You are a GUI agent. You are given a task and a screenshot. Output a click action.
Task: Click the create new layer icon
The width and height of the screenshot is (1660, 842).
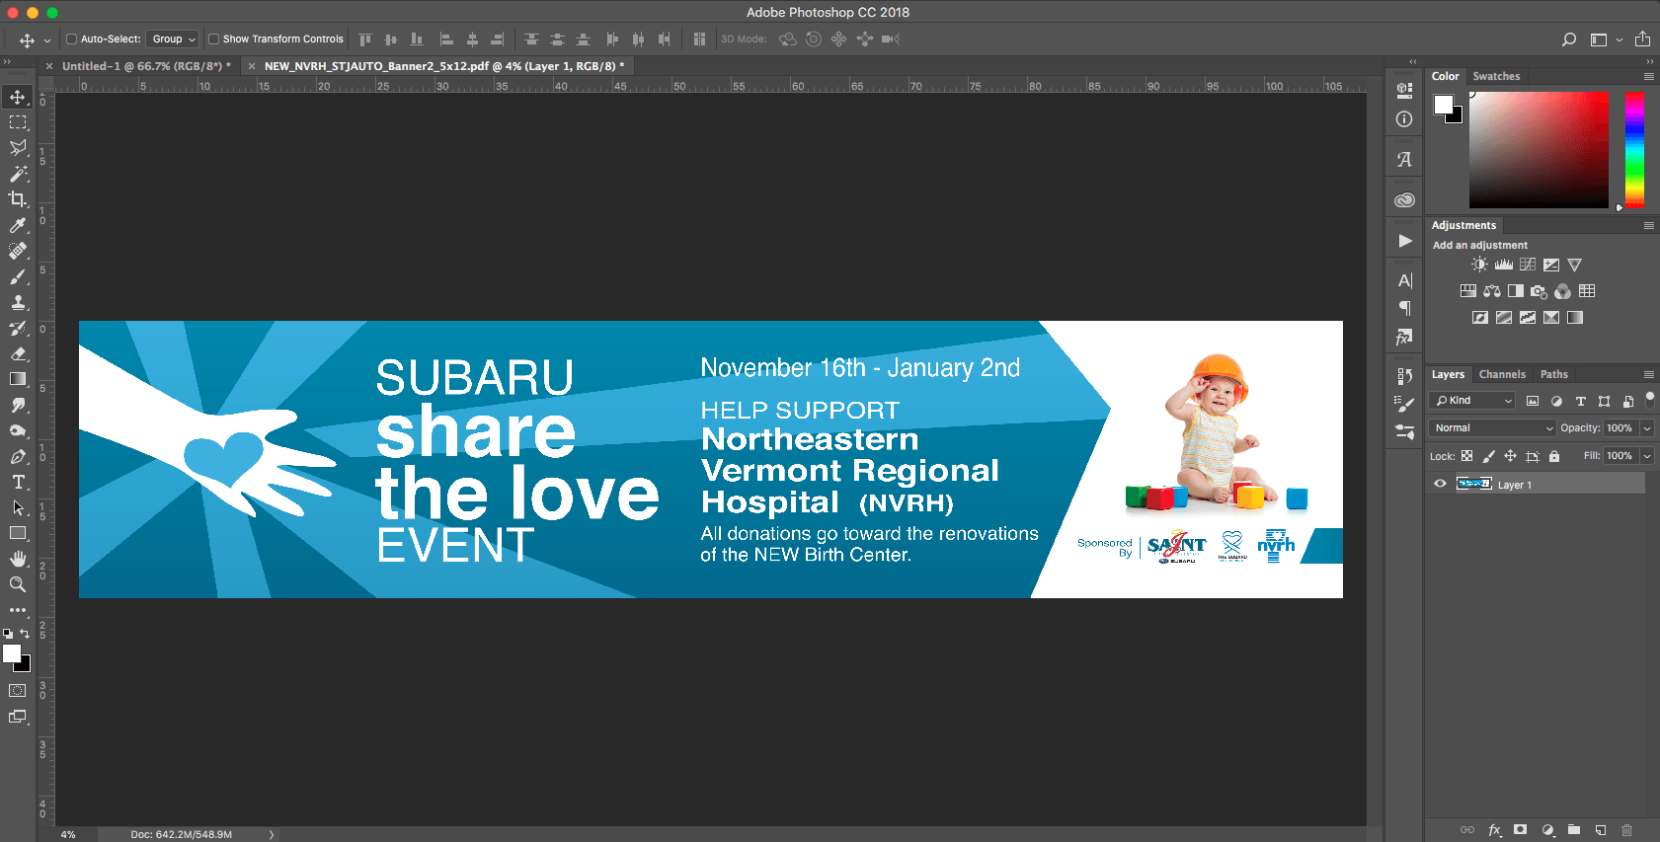pyautogui.click(x=1601, y=830)
